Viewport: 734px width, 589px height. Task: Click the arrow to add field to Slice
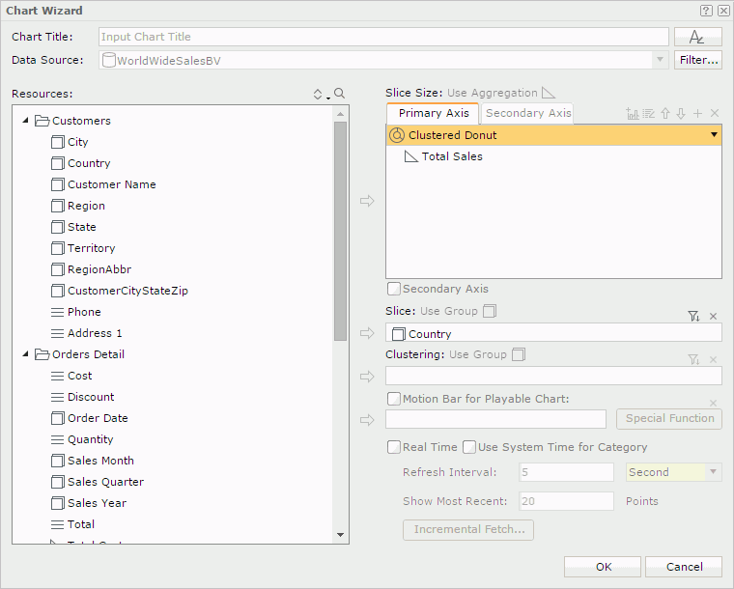coord(367,333)
